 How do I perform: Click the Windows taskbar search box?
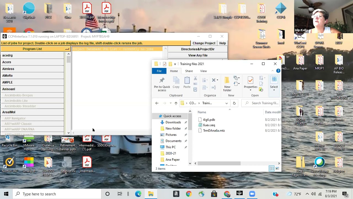click(x=57, y=194)
